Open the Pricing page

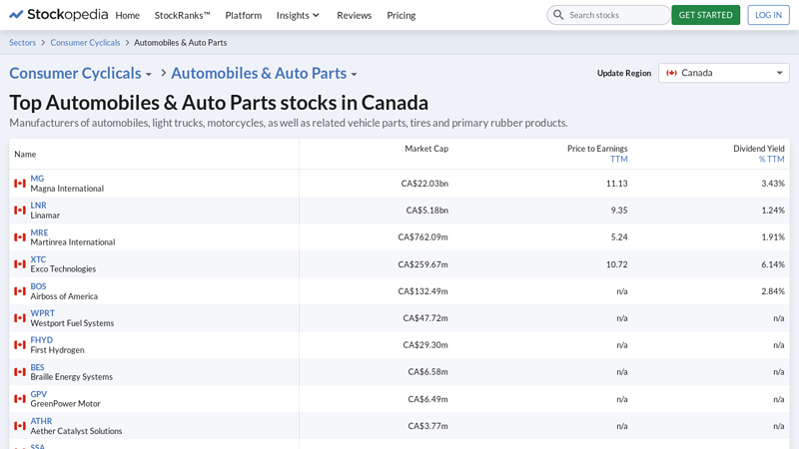(x=401, y=15)
